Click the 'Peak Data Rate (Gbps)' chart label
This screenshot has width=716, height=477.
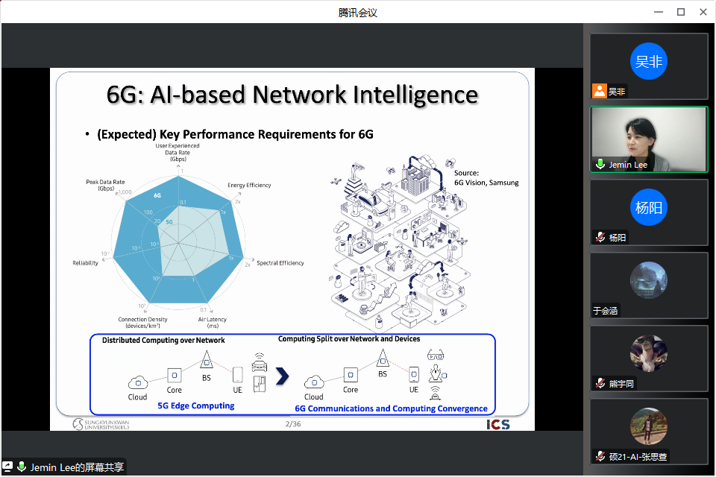click(x=105, y=185)
